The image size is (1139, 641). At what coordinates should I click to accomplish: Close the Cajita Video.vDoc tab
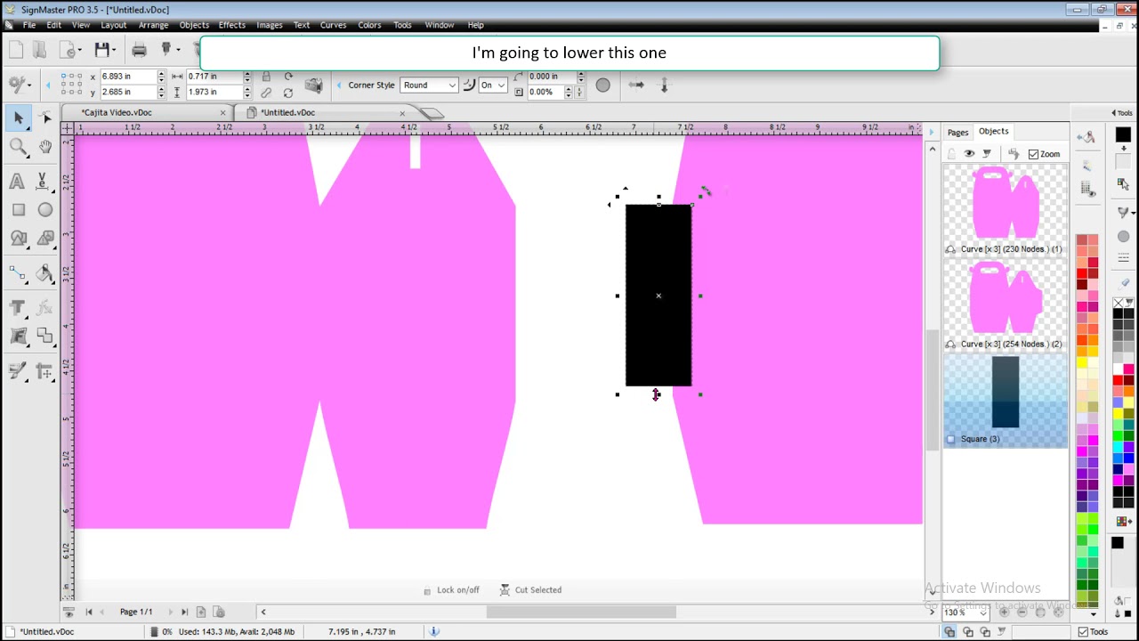(222, 113)
